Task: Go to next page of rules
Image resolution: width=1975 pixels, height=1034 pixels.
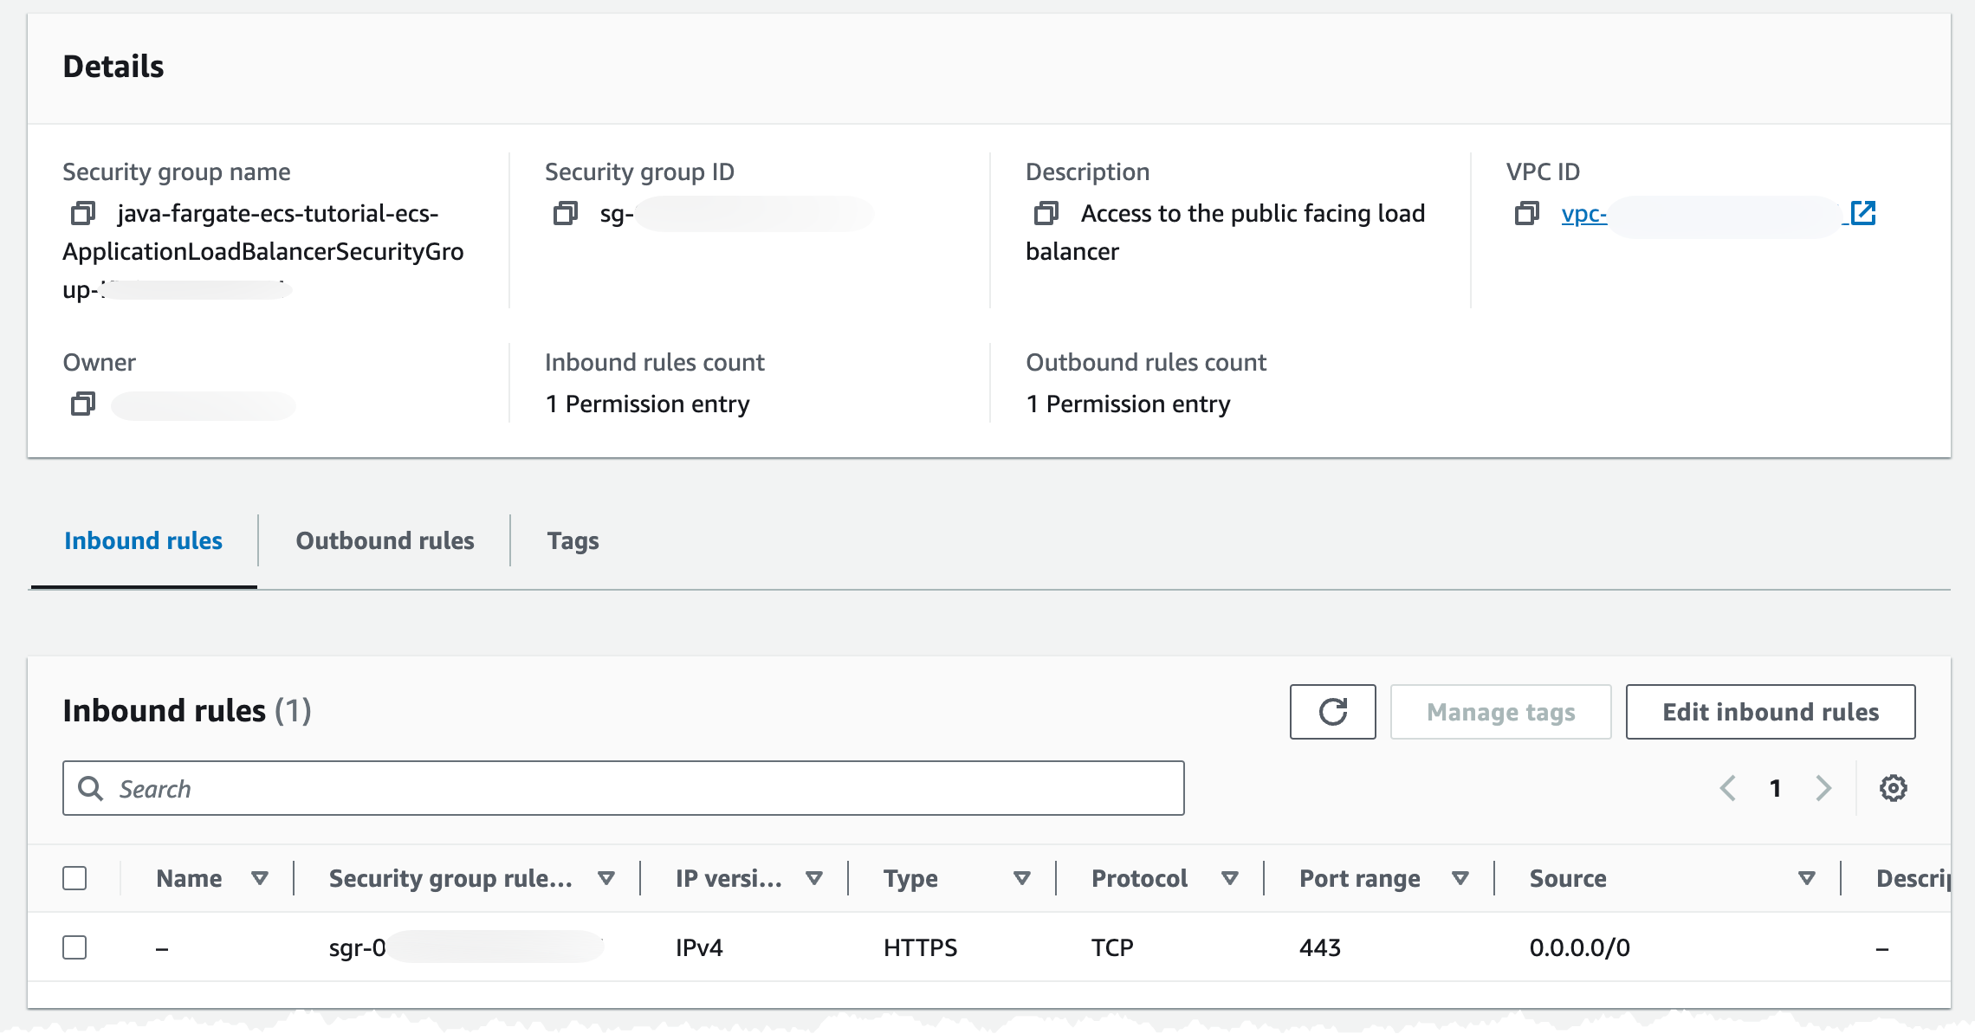Action: click(x=1823, y=788)
